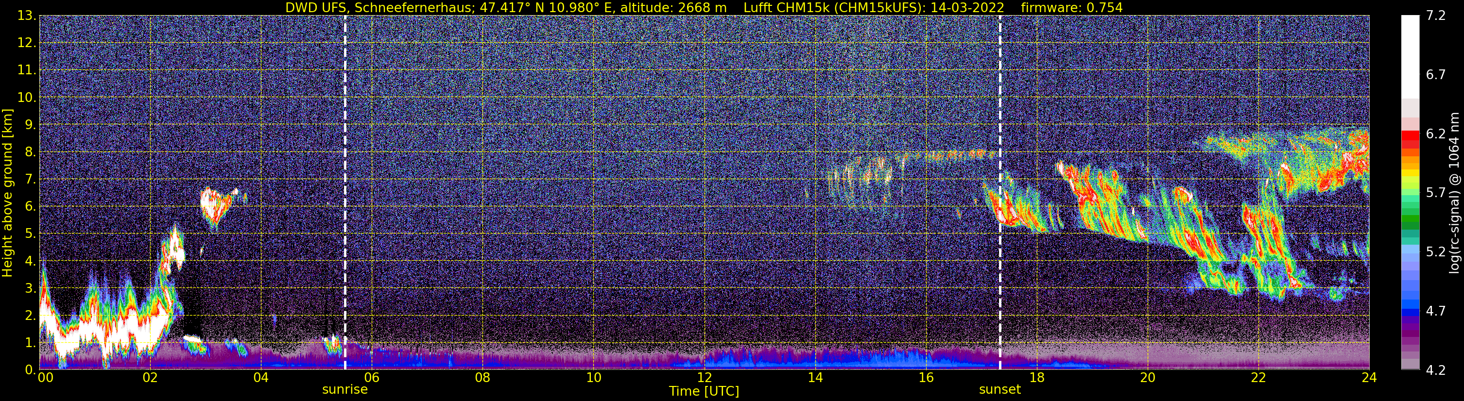Click the '12.' height tick label
The width and height of the screenshot is (1464, 401).
(x=27, y=43)
